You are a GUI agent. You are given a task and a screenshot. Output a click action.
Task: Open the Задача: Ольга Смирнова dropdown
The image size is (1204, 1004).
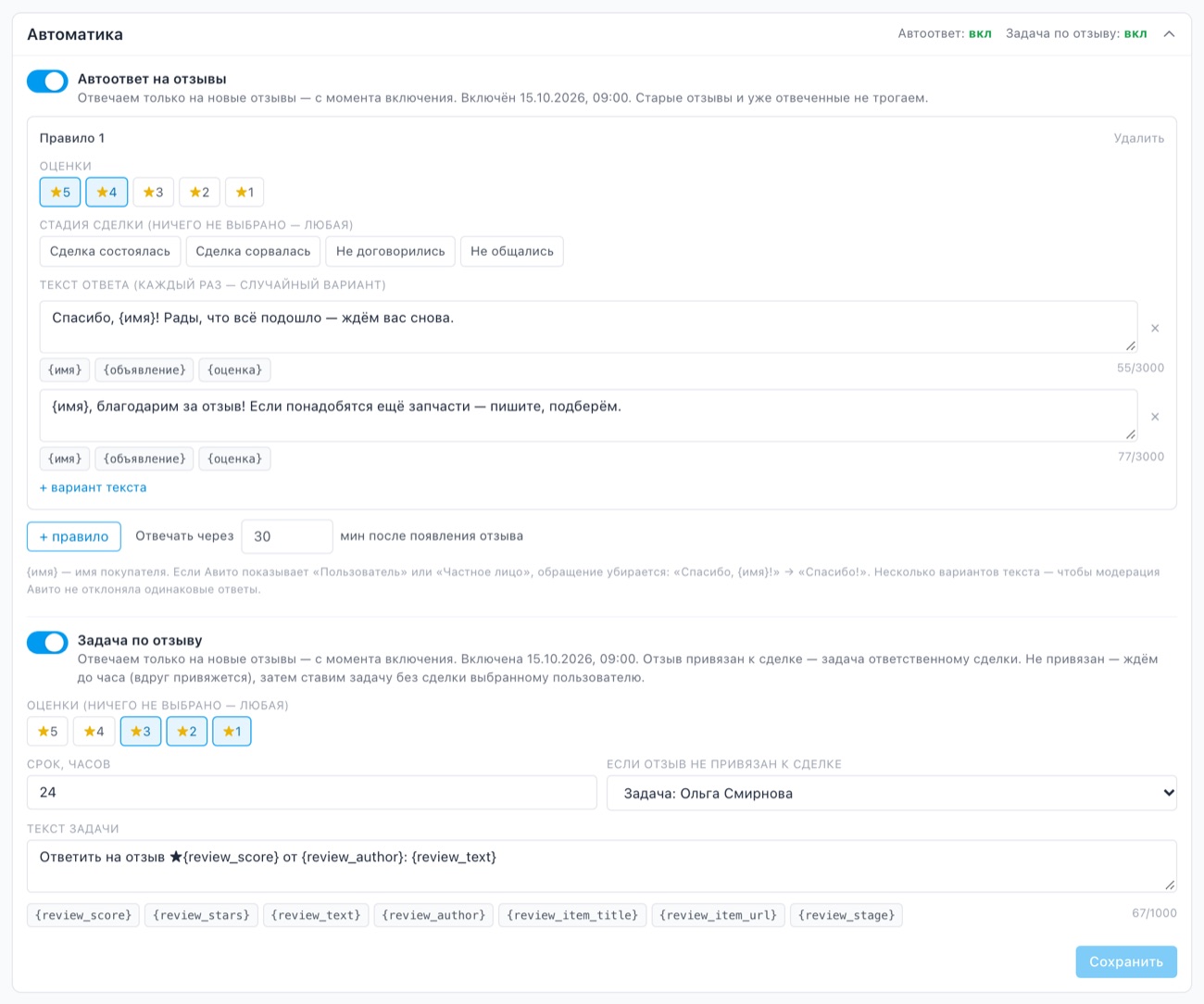(892, 793)
